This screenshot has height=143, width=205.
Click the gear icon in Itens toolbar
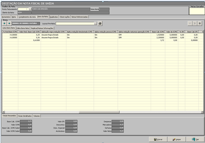coord(200,24)
